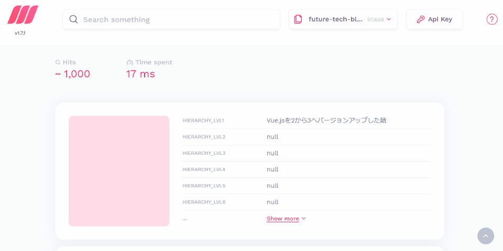Image resolution: width=503 pixels, height=251 pixels.
Task: Click the Time spent speedometer icon
Action: [129, 62]
